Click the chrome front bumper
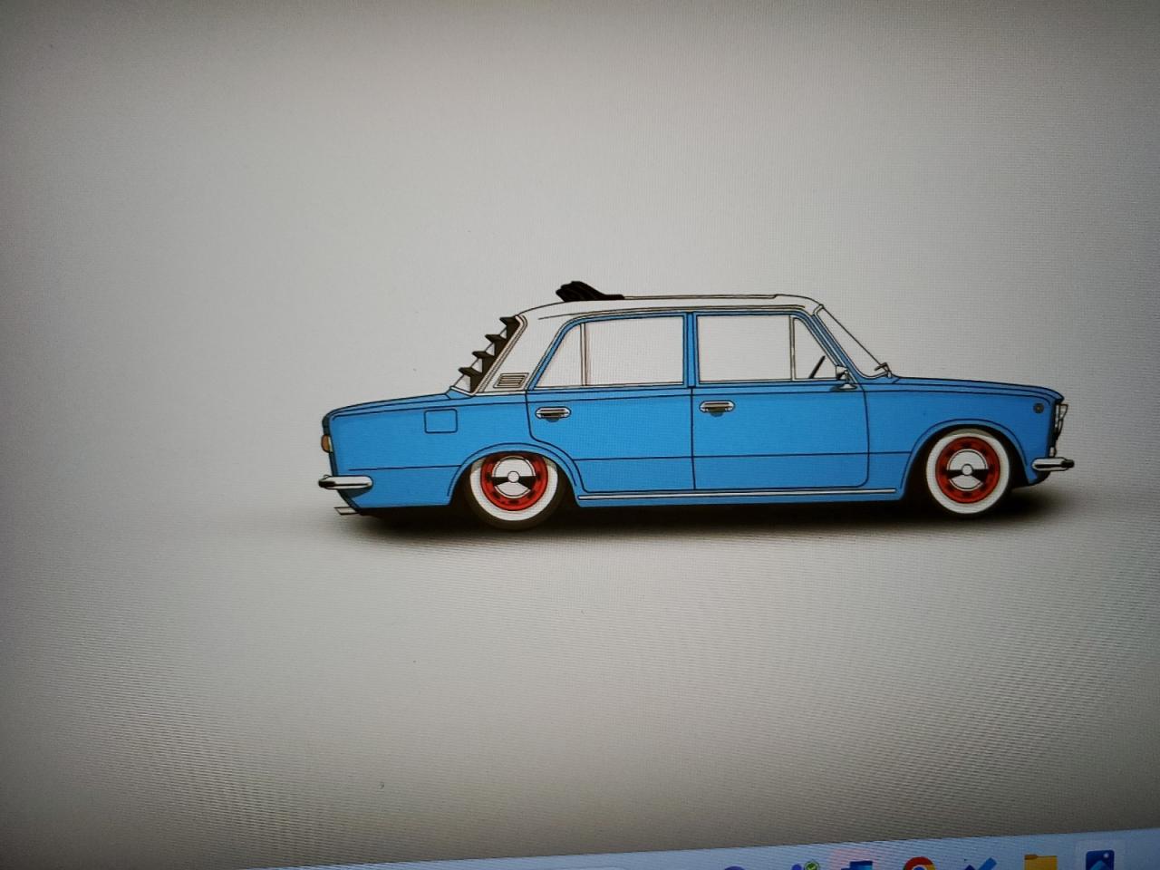The image size is (1160, 870). tap(1052, 464)
